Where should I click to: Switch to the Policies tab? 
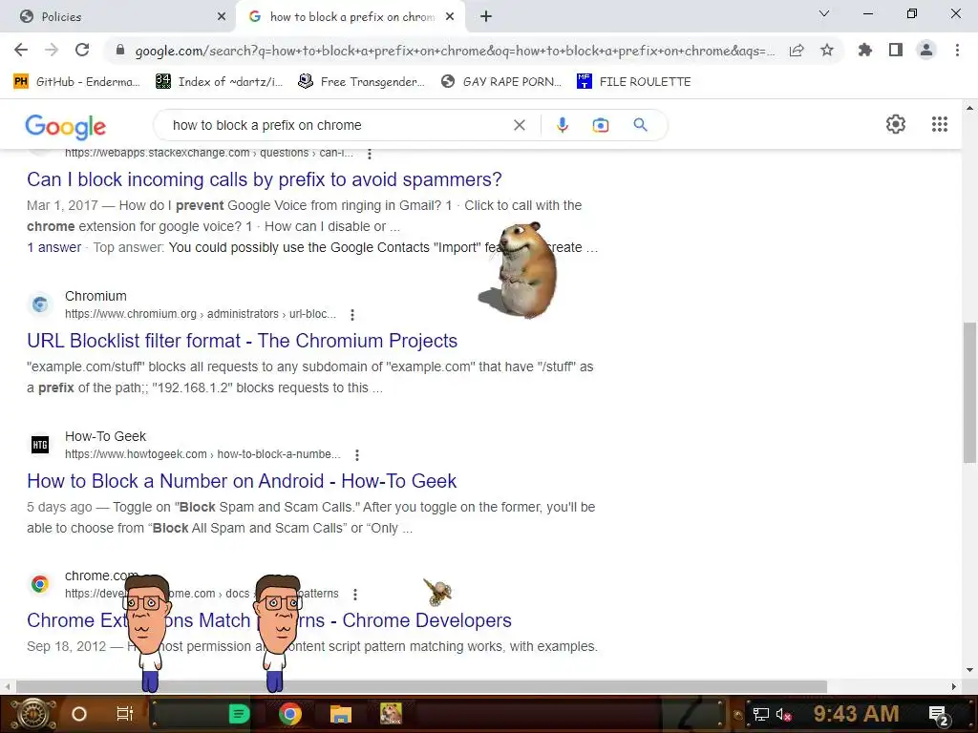point(118,17)
